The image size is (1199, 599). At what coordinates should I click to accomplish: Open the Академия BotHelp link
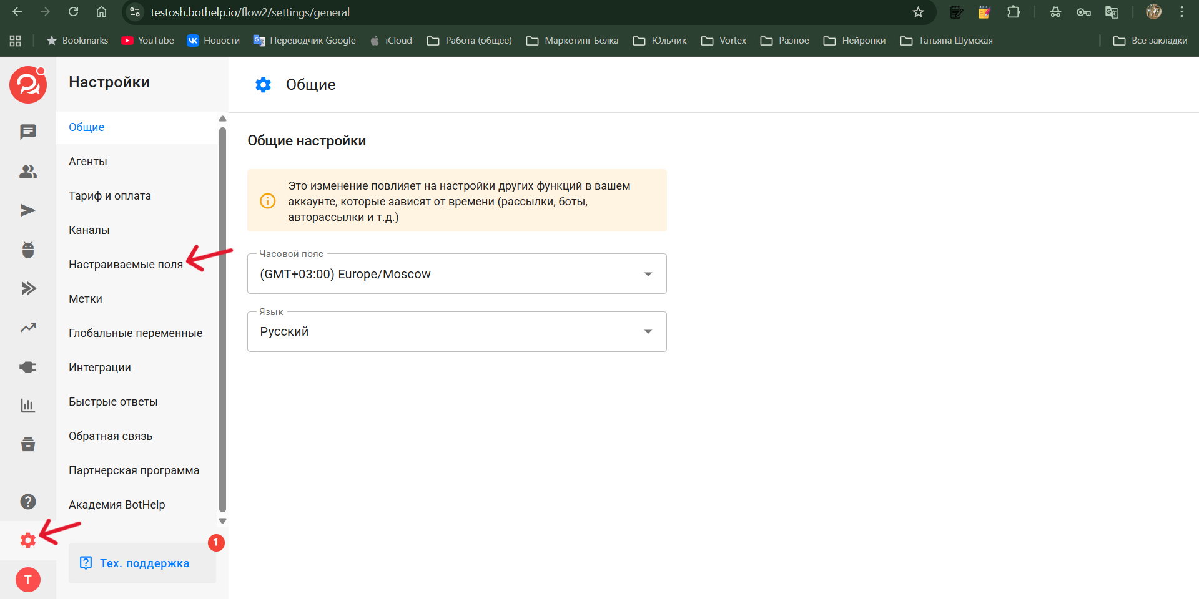pos(117,505)
